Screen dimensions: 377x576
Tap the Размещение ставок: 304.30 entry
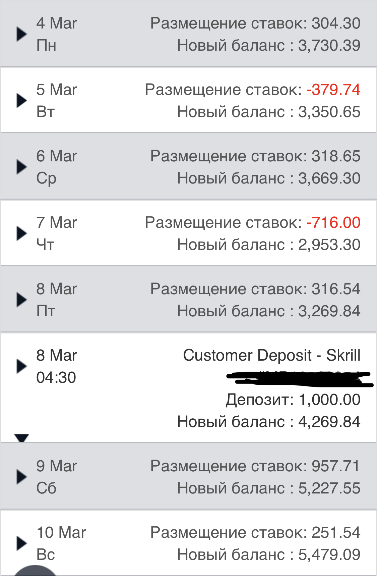click(255, 23)
